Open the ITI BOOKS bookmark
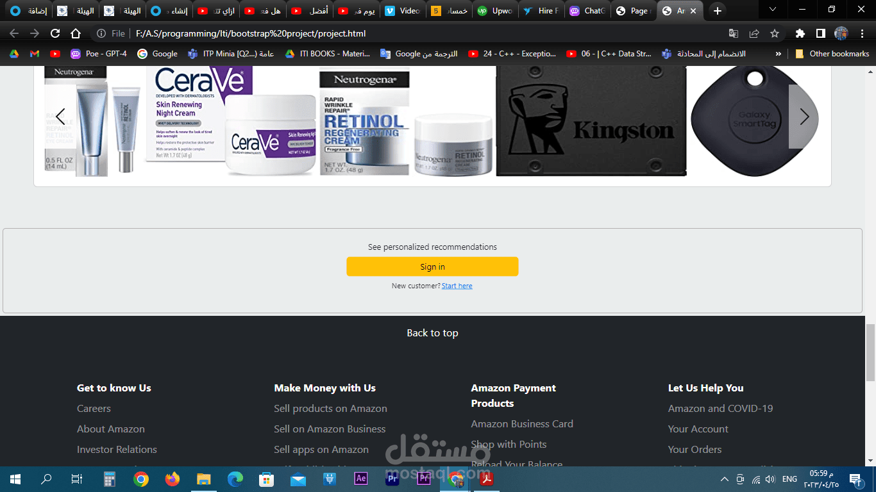876x492 pixels. pos(328,54)
